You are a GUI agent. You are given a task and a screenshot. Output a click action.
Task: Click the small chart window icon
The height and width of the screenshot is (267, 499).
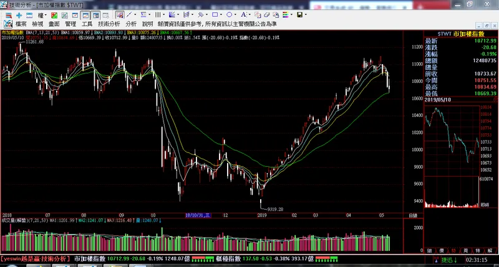pos(75,15)
